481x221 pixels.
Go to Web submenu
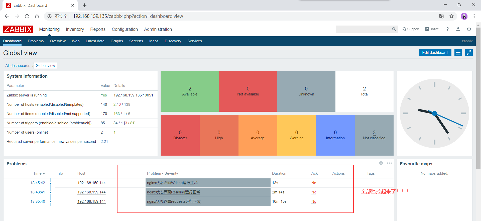click(x=76, y=41)
